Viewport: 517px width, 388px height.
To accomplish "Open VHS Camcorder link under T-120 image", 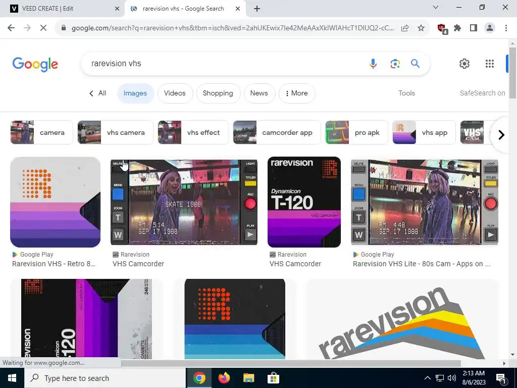I will (295, 264).
